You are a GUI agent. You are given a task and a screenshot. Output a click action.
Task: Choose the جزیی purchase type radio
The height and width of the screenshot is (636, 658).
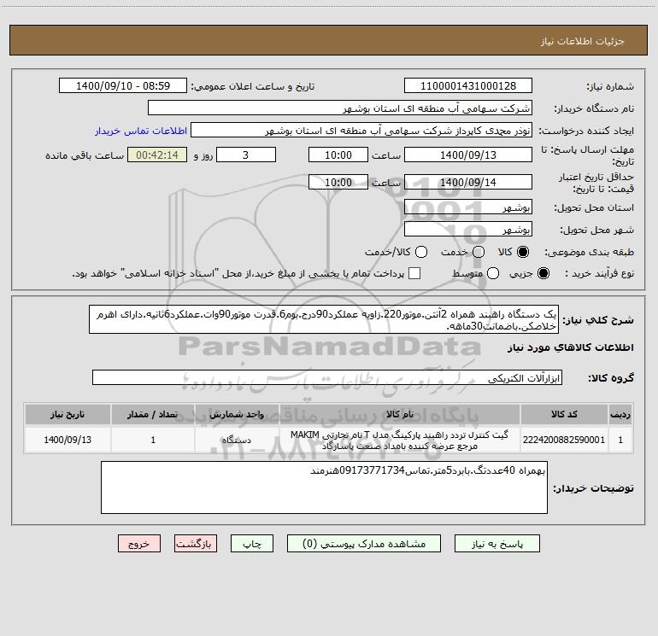click(543, 273)
